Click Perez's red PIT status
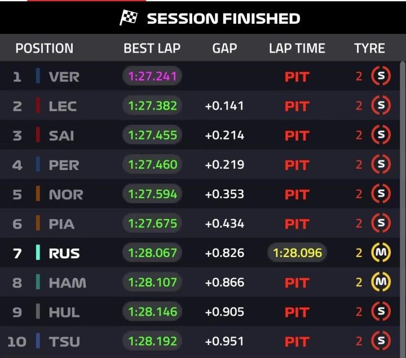406x358 pixels. pyautogui.click(x=297, y=165)
